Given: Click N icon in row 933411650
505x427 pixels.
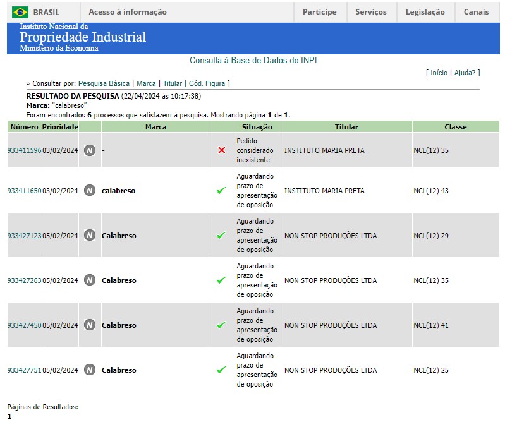Looking at the screenshot, I should click(90, 191).
